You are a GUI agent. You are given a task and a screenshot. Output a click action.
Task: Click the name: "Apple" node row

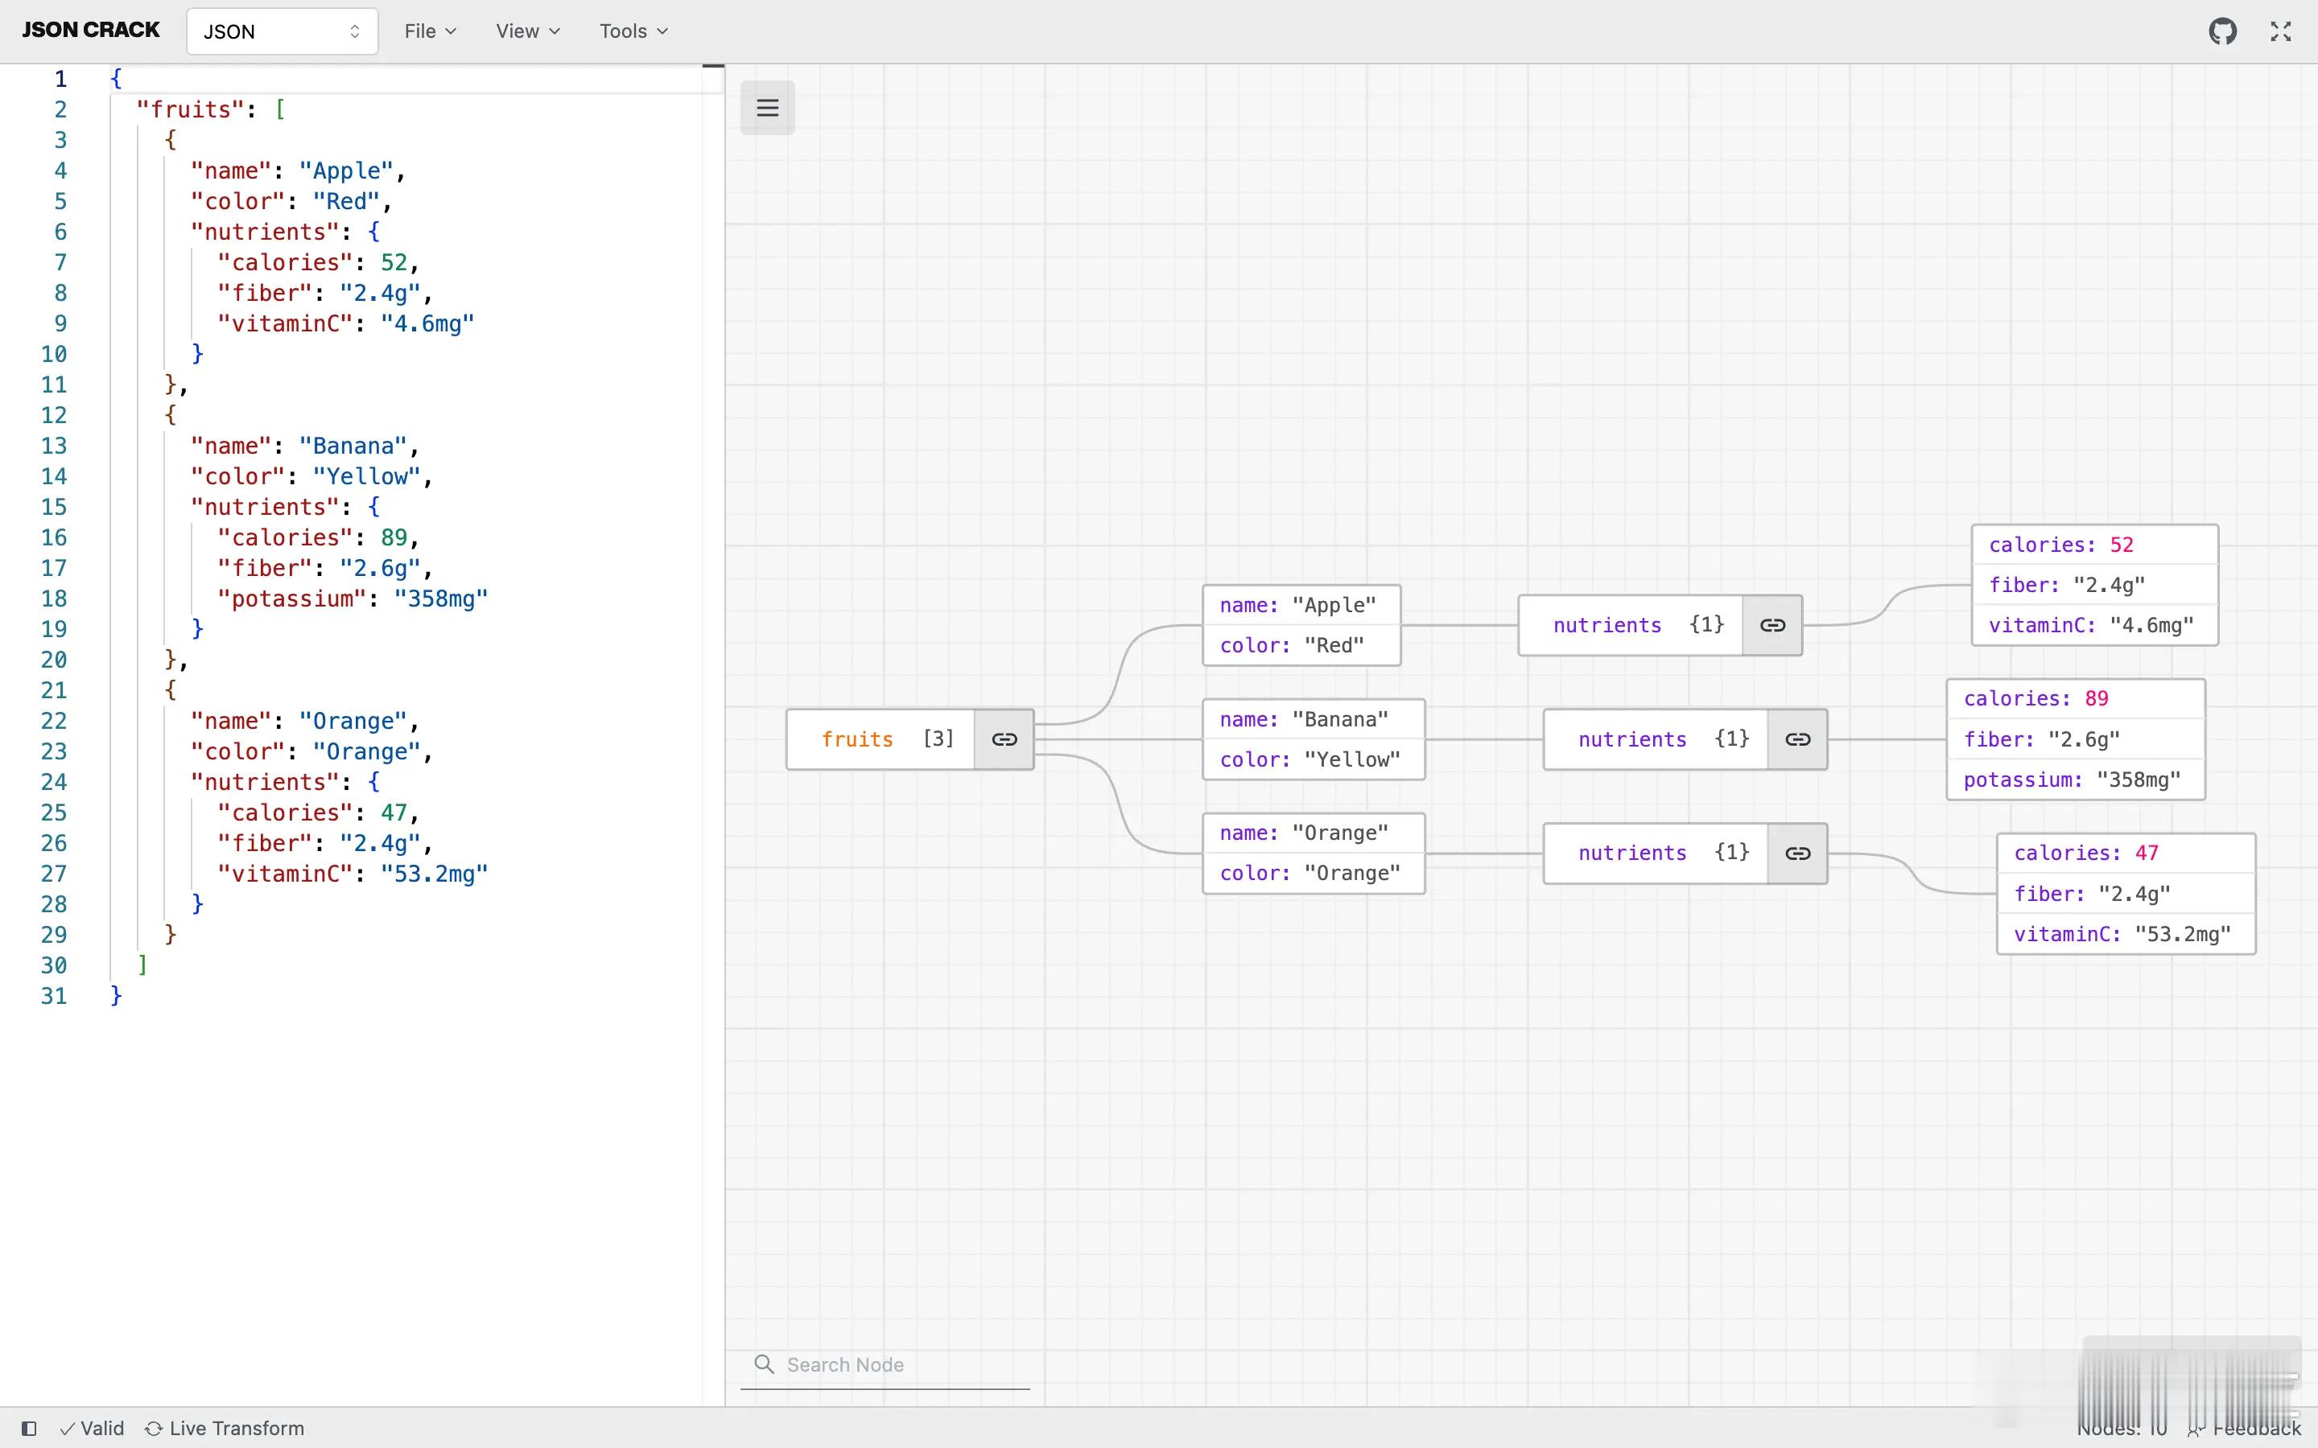click(1301, 605)
